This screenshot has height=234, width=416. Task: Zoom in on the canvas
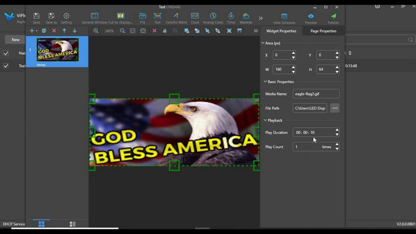(x=96, y=31)
